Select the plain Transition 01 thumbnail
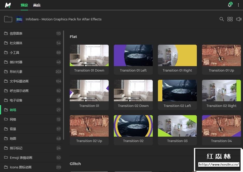Screen dimensions: 243x172 coord(89,91)
